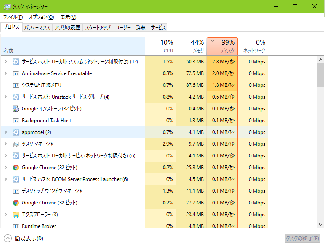
Task: Click the Antimalware Service Executable icon
Action: click(16, 73)
